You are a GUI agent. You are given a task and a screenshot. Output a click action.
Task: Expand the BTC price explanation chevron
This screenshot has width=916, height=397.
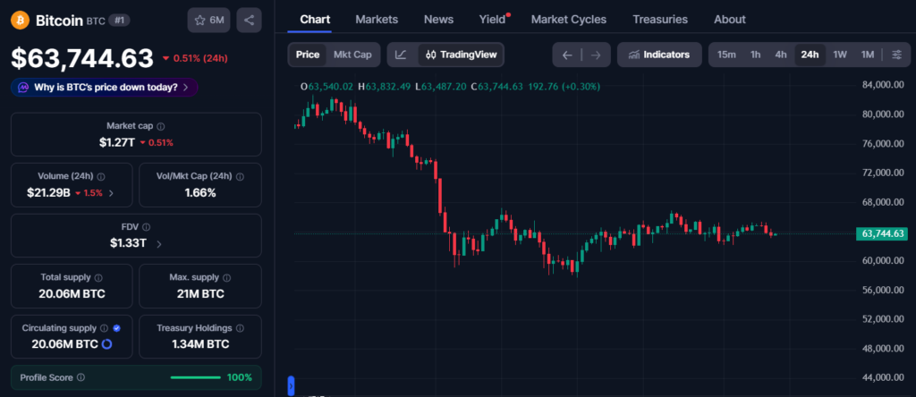186,88
